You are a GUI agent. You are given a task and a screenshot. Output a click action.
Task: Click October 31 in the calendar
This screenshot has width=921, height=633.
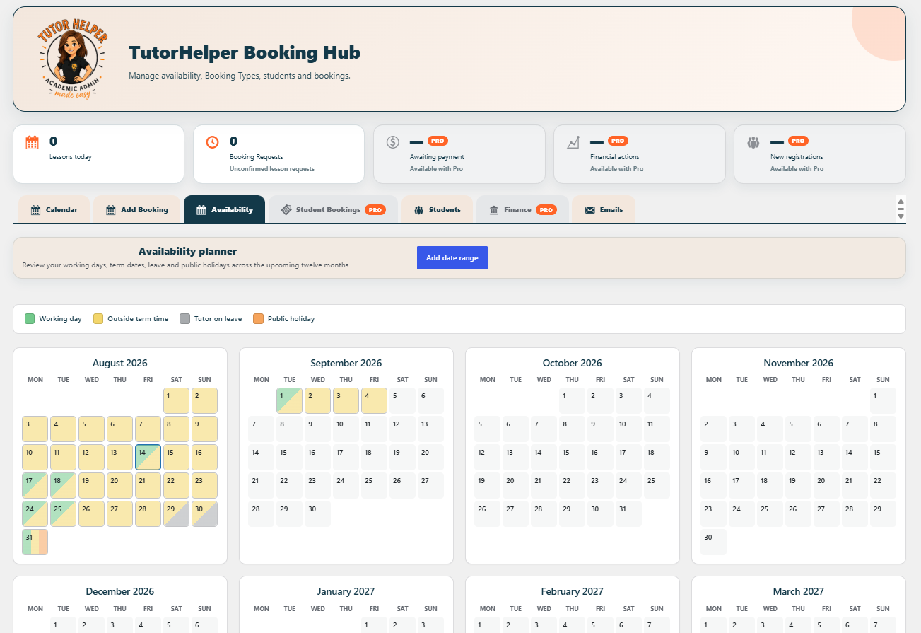pyautogui.click(x=628, y=514)
